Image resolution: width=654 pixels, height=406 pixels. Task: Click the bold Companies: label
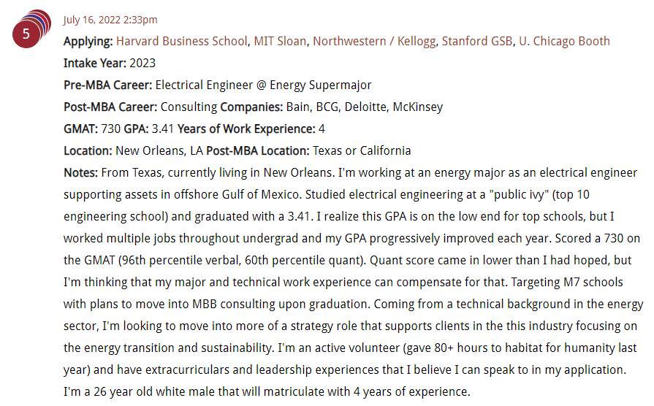pyautogui.click(x=251, y=107)
